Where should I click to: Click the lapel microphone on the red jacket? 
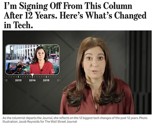[x=42, y=70]
